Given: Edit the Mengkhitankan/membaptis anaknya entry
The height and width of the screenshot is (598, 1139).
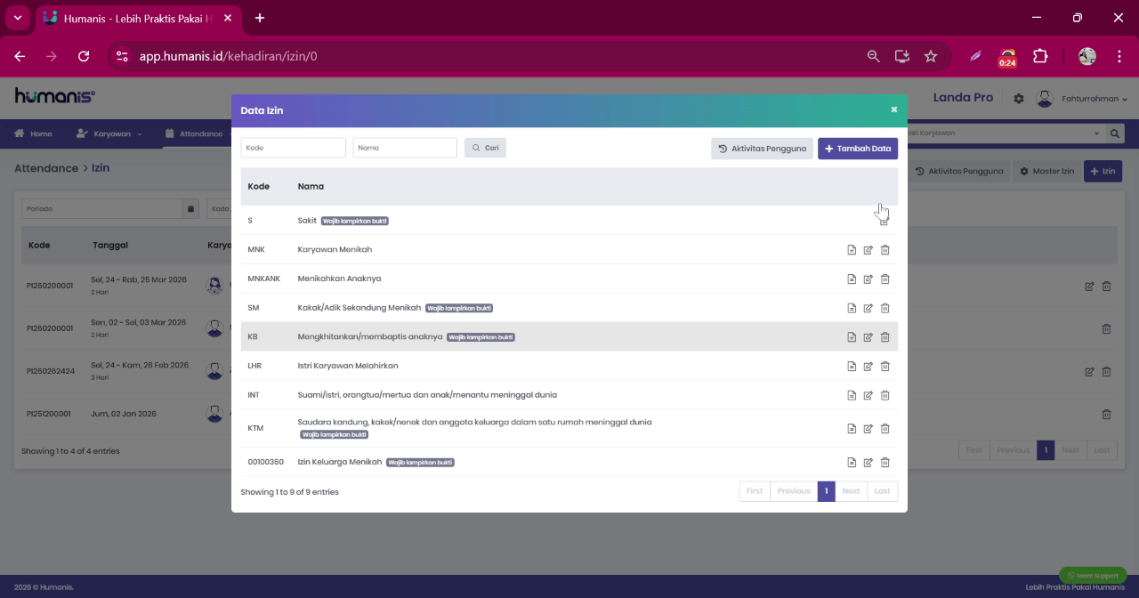Looking at the screenshot, I should coord(868,337).
